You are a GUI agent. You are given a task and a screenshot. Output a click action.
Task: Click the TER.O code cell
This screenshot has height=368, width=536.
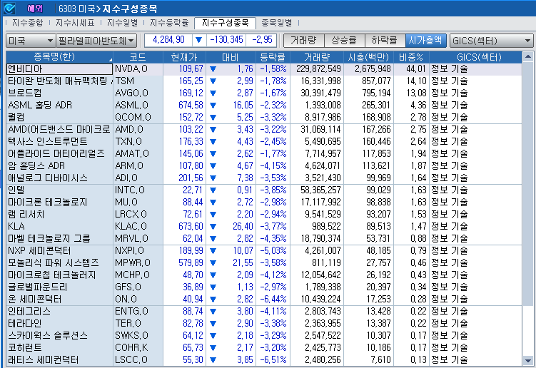tap(138, 324)
